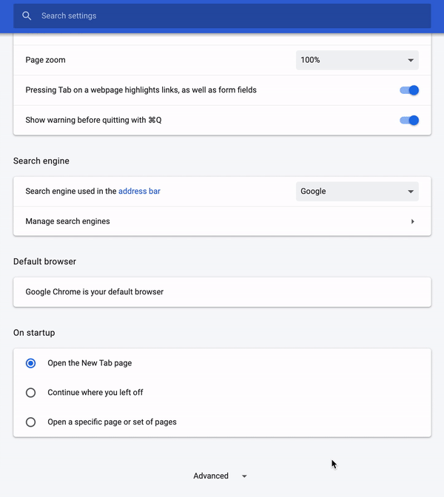Focus the Search settings field
The image size is (444, 497).
222,16
